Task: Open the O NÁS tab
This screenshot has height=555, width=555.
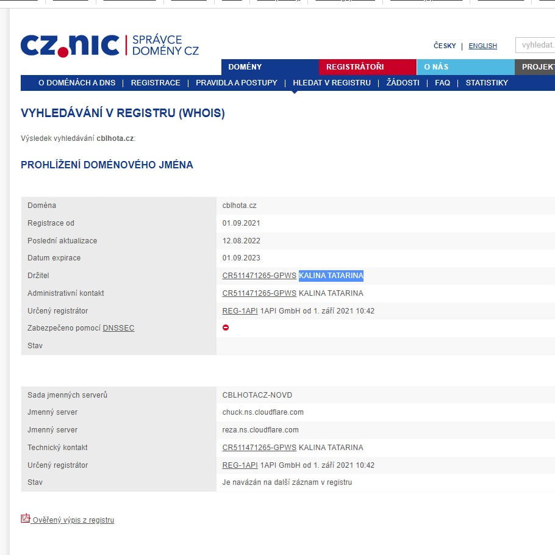Action: point(436,67)
